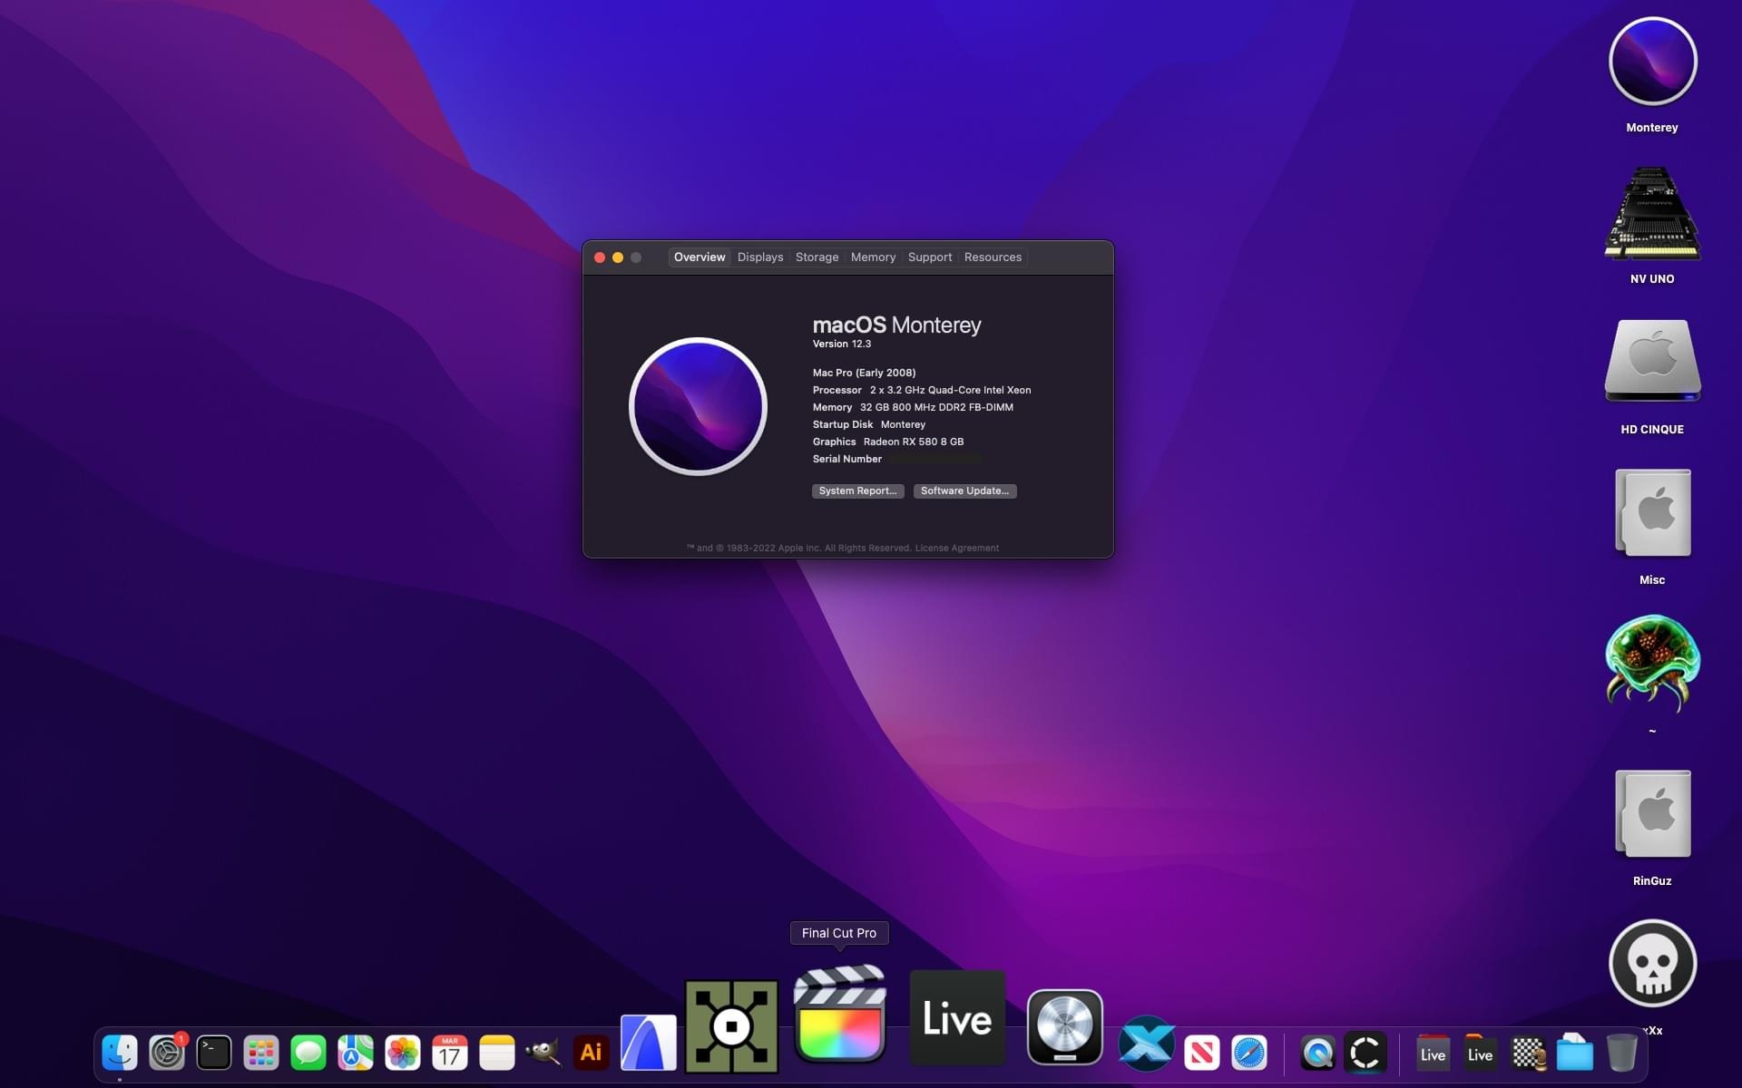
Task: Launch Final Cut Pro from the Dock
Action: tap(840, 1013)
